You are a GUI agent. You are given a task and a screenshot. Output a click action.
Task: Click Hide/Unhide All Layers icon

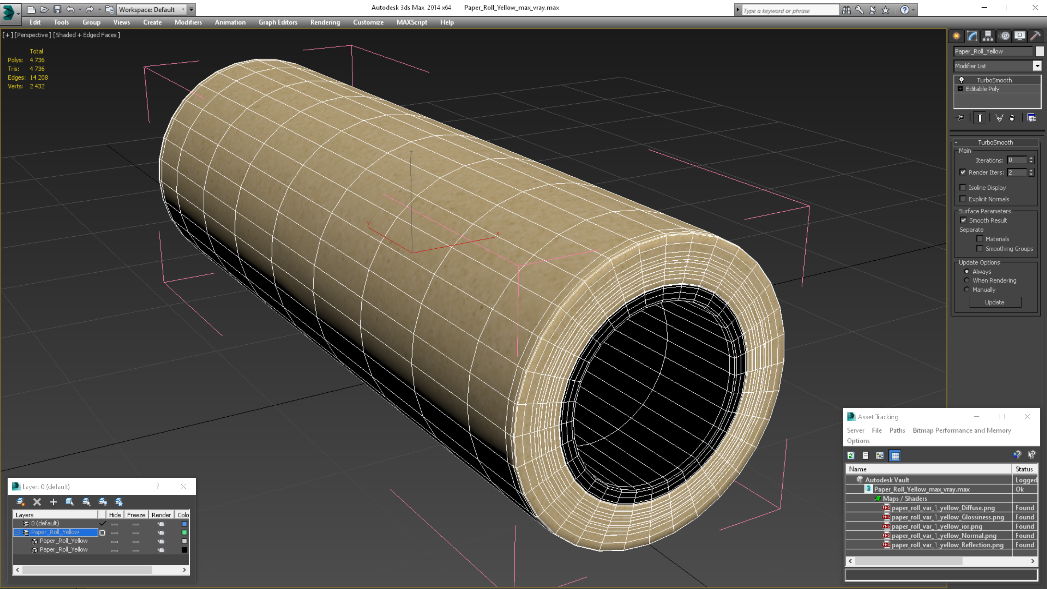tap(103, 502)
